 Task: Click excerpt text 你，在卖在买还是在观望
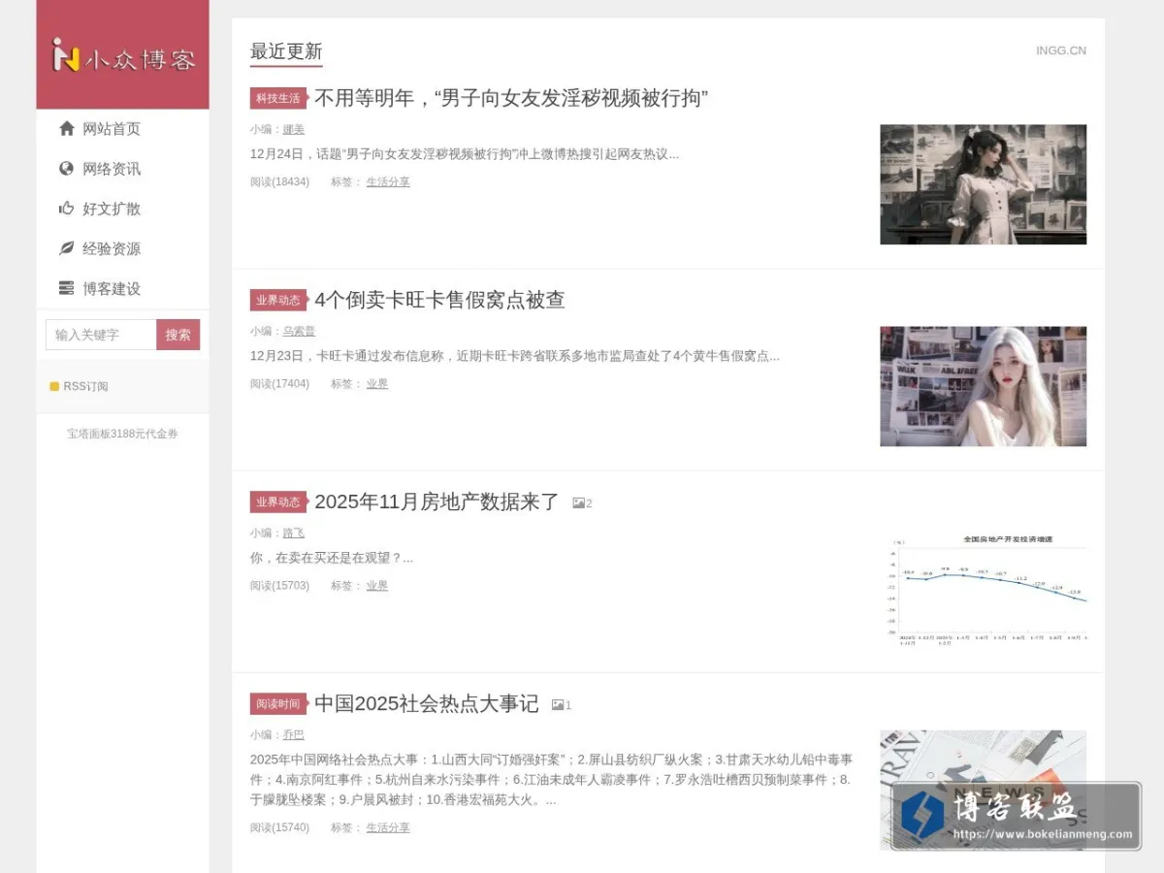(332, 558)
